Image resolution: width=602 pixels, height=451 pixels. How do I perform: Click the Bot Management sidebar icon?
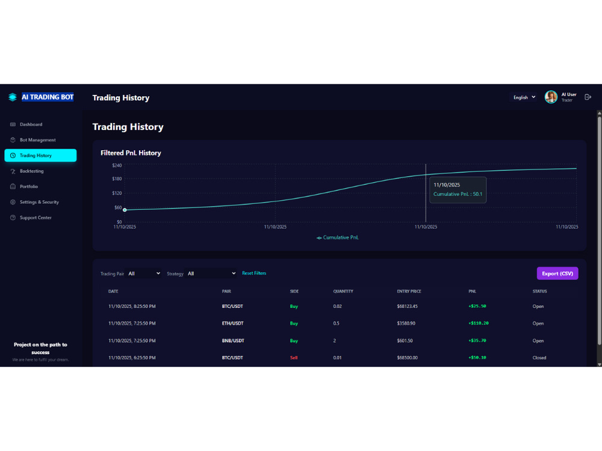pyautogui.click(x=13, y=140)
